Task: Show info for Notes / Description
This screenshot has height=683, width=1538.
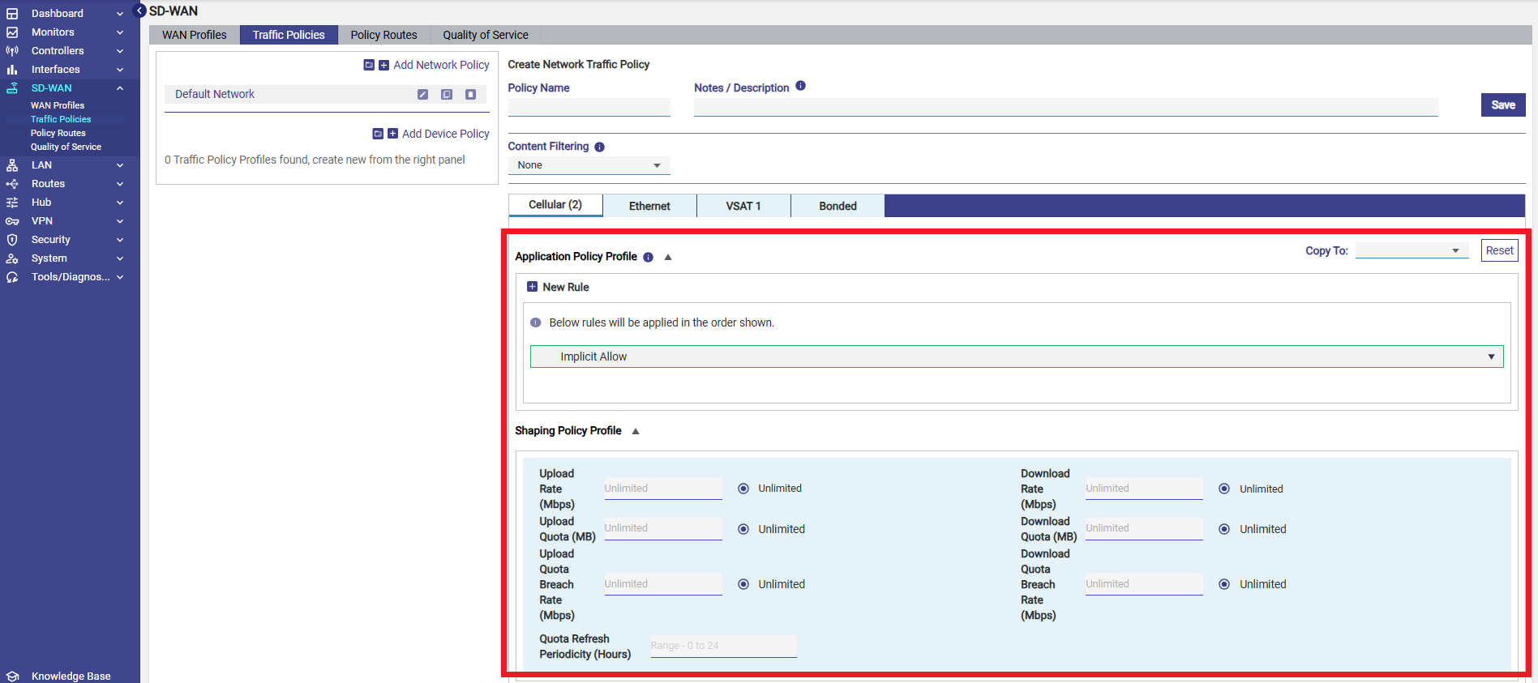Action: [800, 86]
